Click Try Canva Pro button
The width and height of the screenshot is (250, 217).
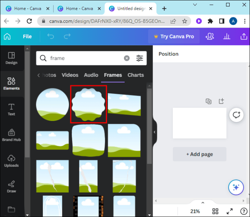point(174,37)
